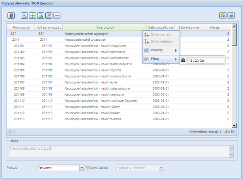Click the green plus add icon
Screen dimensions: 243x180
tap(33, 16)
